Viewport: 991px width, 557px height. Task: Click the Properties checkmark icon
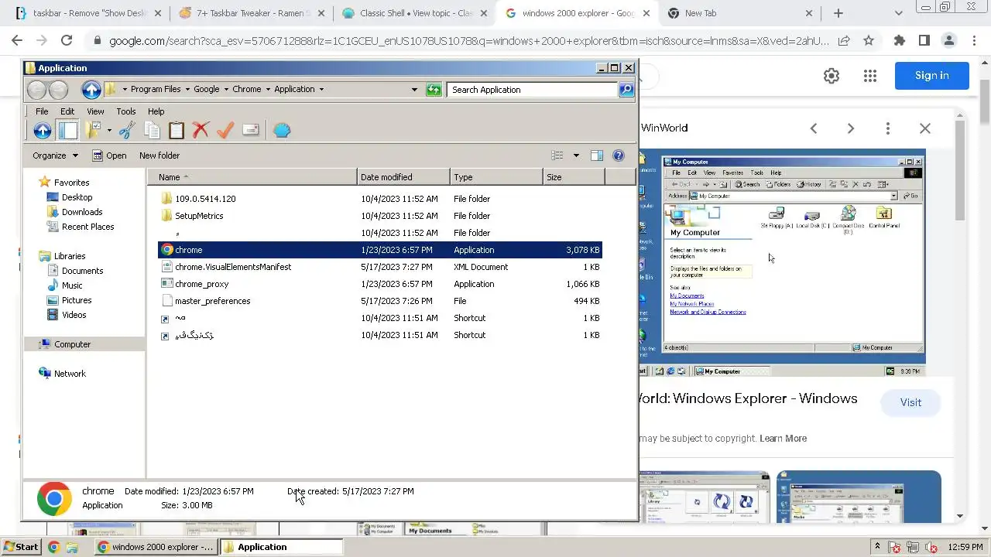pyautogui.click(x=225, y=131)
